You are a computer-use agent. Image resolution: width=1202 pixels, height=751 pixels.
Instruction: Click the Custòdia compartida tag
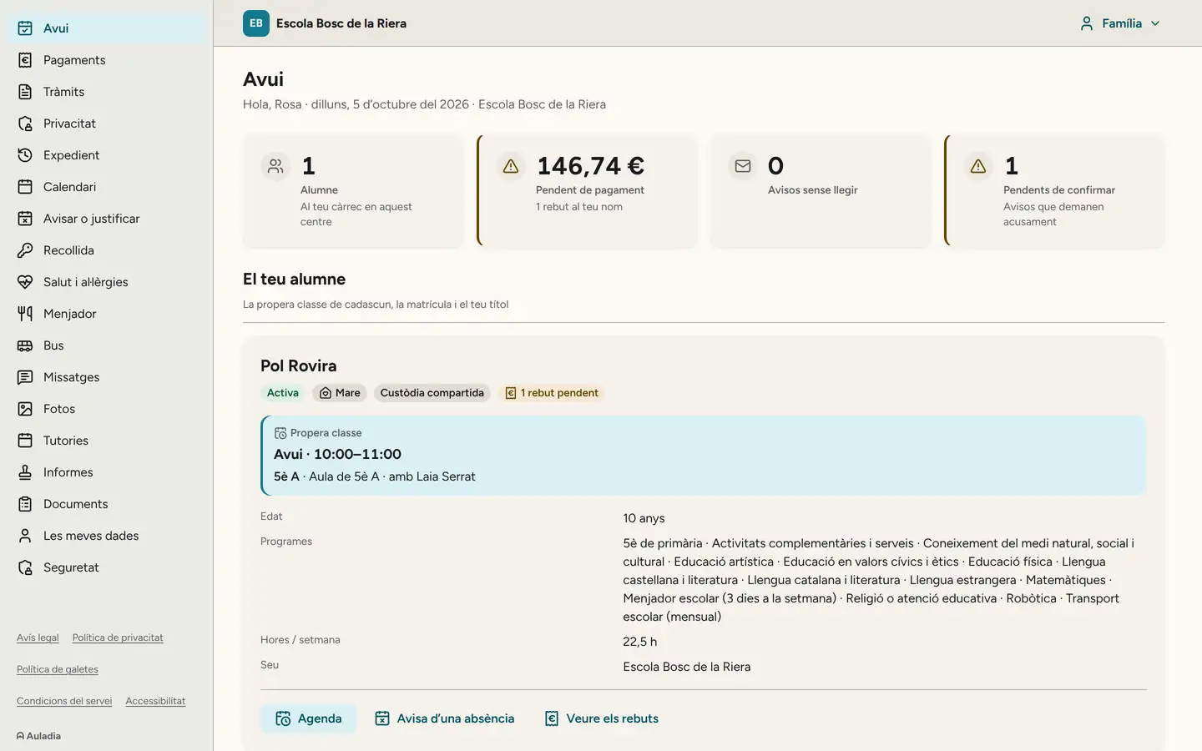432,393
